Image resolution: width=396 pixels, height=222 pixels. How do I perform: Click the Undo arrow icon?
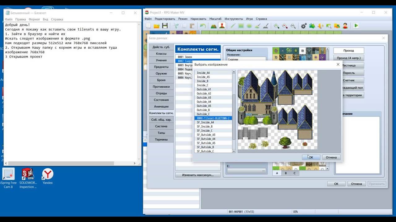point(203,26)
